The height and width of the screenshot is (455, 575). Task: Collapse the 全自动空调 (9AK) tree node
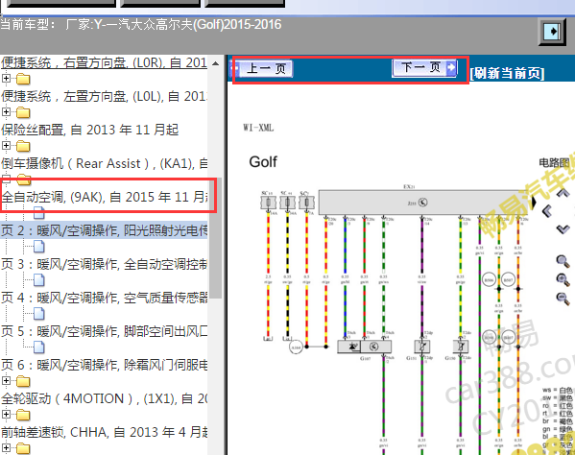coord(6,180)
